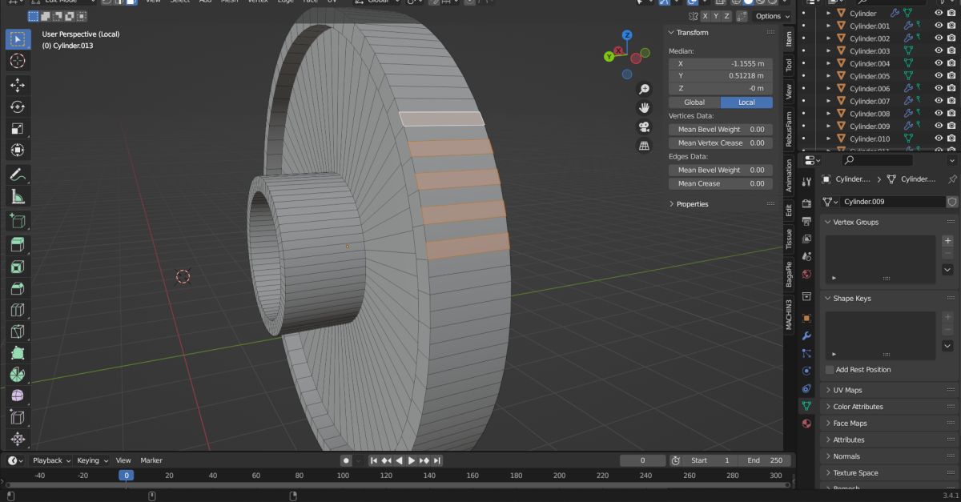Viewport: 961px width, 502px height.
Task: Select the Poly Build tool
Action: point(18,353)
